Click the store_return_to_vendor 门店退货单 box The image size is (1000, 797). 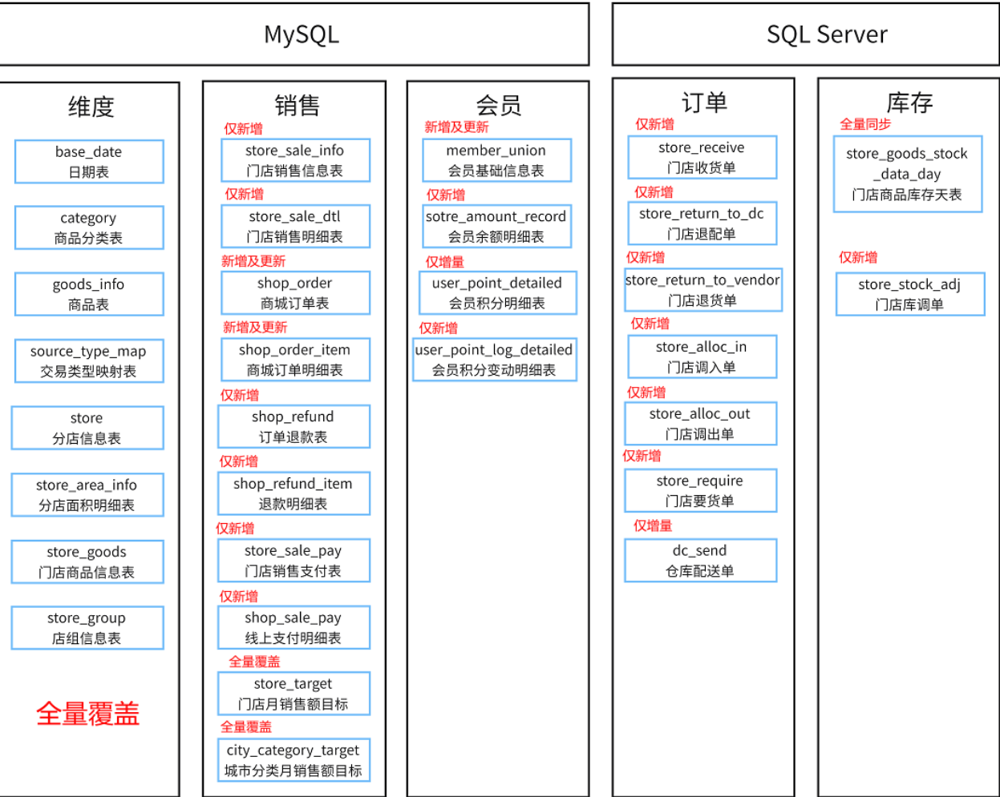tap(702, 290)
